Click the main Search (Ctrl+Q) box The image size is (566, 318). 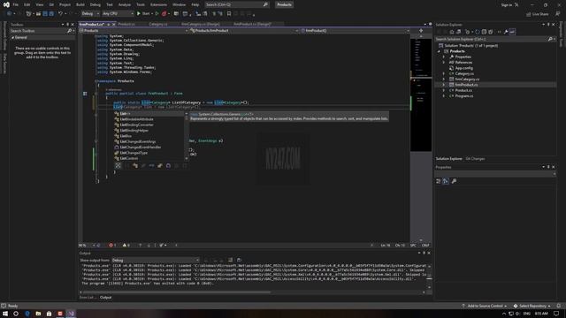(236, 4)
